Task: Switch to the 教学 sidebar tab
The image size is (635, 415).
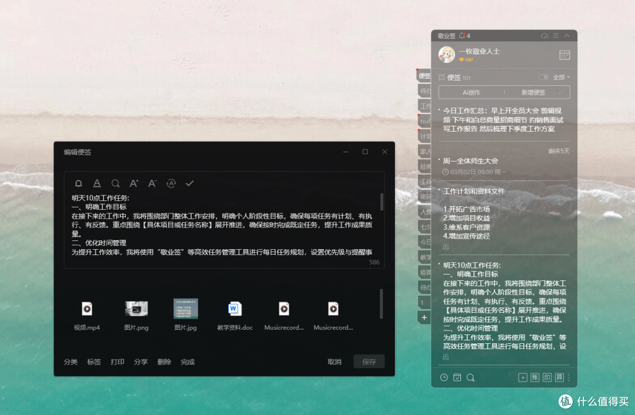Action: [x=424, y=257]
